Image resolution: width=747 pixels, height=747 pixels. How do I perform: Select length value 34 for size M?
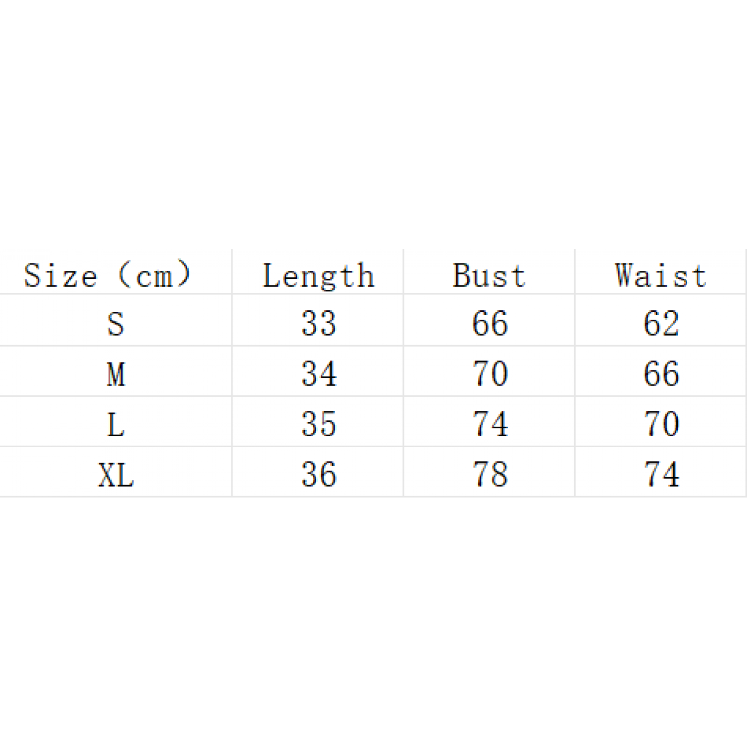click(x=319, y=374)
